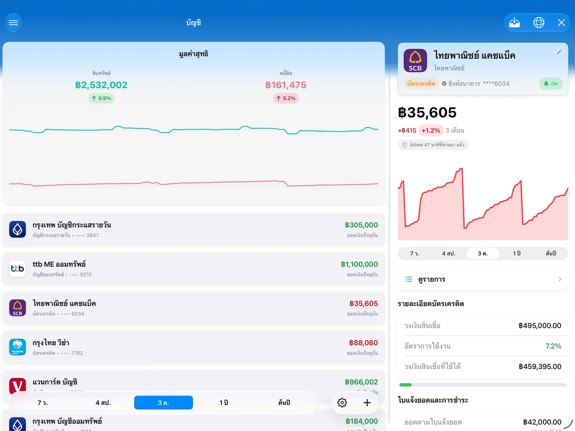Screen dimensions: 575x431
Task: Click the green assets line chart
Action: (194, 130)
